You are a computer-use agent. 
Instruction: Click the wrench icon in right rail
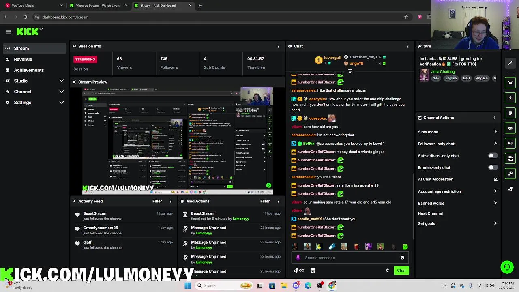tap(510, 174)
